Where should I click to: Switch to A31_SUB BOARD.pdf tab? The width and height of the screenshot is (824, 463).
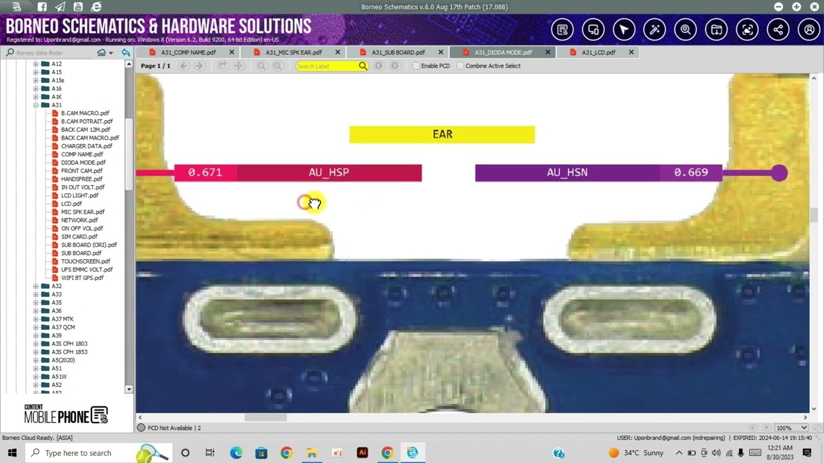pos(398,53)
